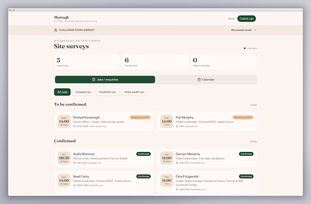Select the Sun 14:00 11 Oct time tile
311x204 pixels.
coord(167,121)
